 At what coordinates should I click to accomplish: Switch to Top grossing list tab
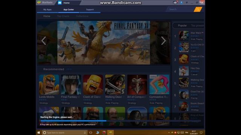198,25
